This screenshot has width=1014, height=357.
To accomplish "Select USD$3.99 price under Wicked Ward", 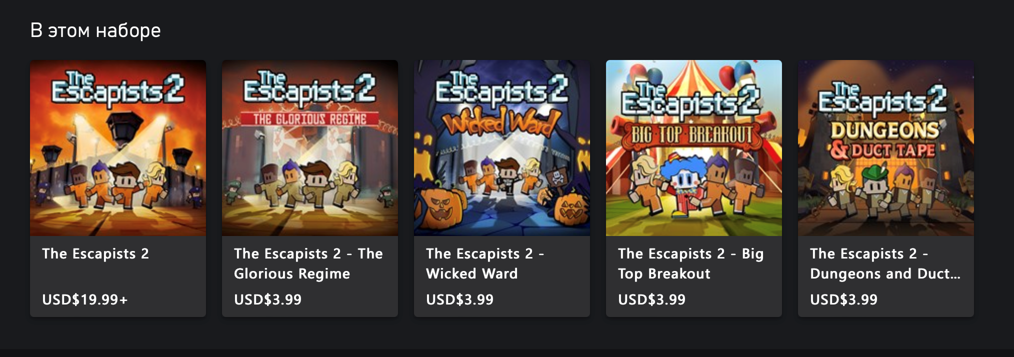I will [x=460, y=299].
